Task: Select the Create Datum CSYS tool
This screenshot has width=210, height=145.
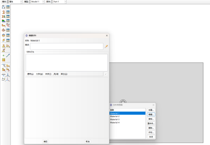Action: point(8,79)
